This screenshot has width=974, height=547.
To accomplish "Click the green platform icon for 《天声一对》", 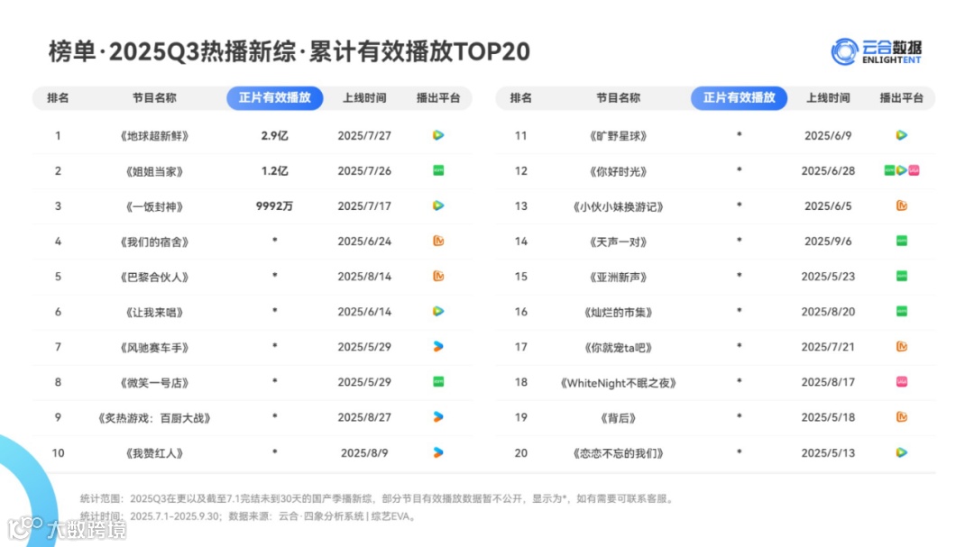I will 902,241.
